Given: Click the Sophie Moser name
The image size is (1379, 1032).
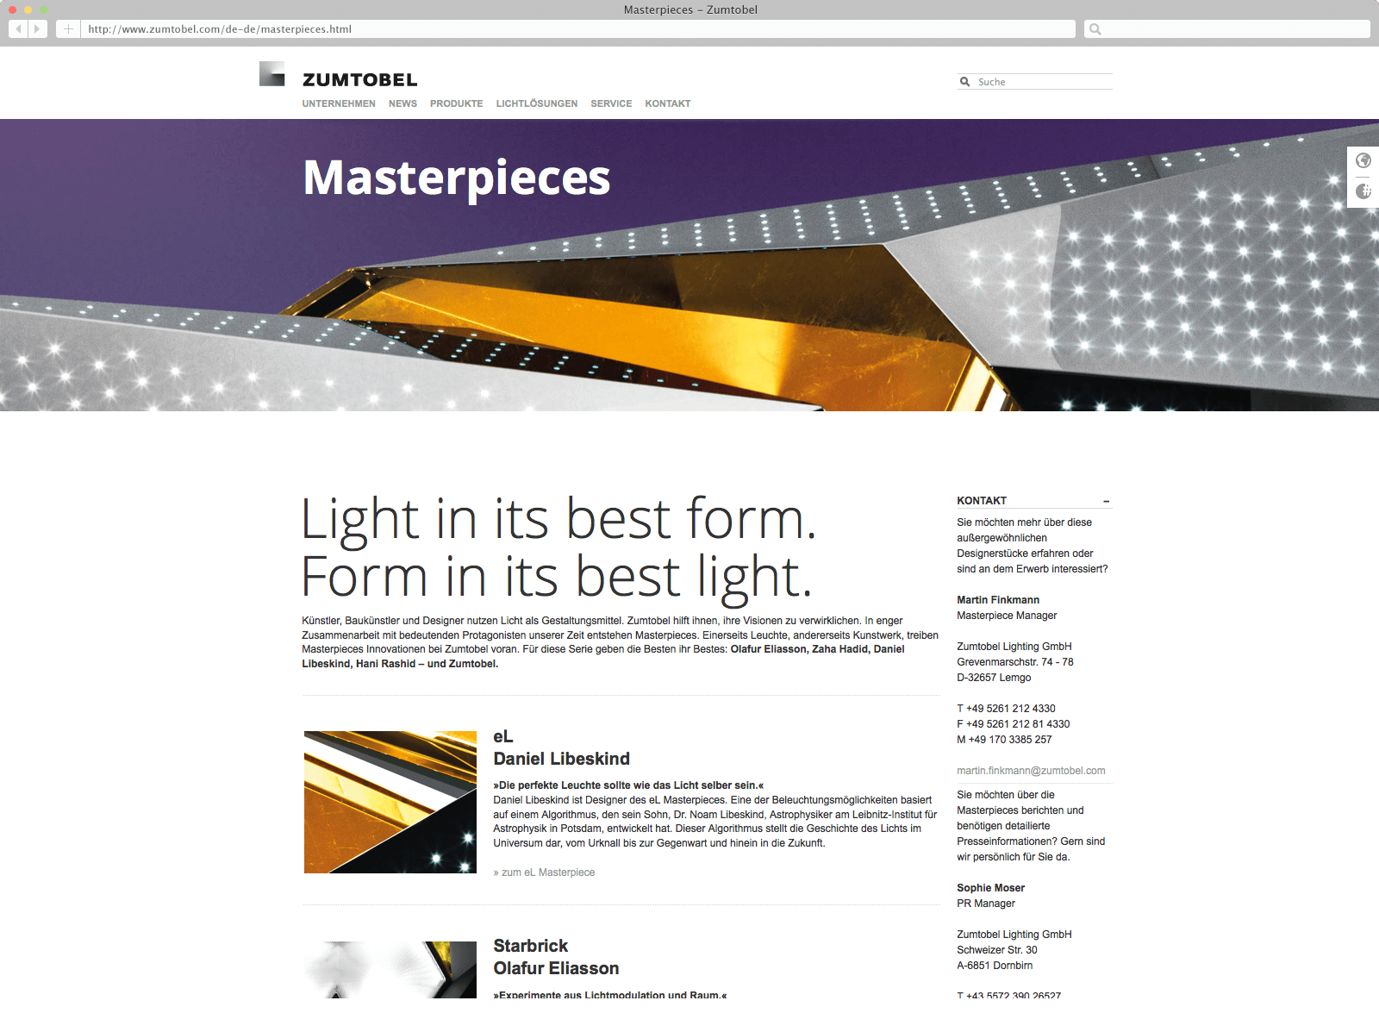Looking at the screenshot, I should click(990, 888).
